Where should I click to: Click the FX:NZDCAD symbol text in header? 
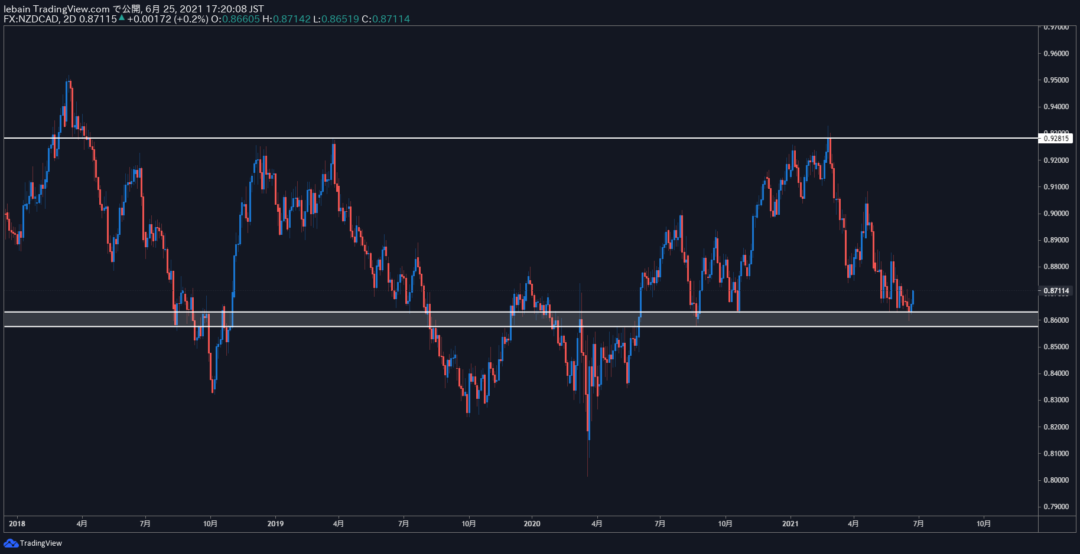(31, 19)
